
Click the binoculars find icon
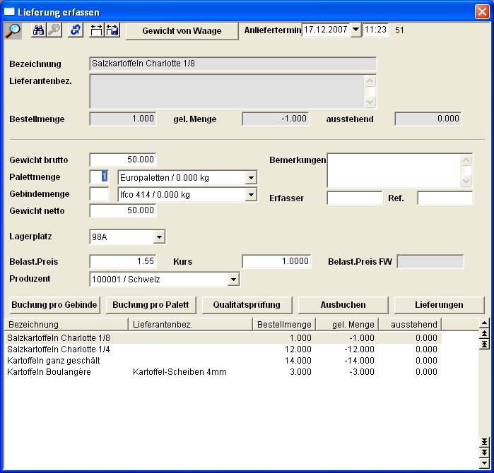point(38,30)
